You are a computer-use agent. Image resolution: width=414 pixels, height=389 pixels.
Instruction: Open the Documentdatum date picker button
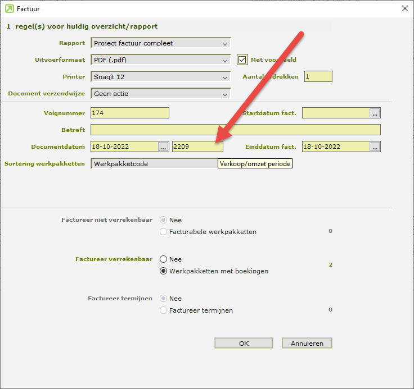(x=163, y=147)
